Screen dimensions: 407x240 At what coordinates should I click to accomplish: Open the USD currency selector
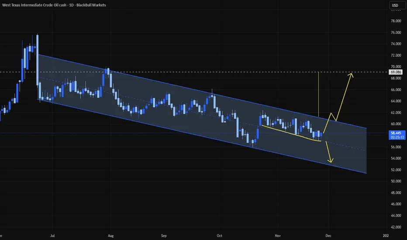pyautogui.click(x=397, y=5)
